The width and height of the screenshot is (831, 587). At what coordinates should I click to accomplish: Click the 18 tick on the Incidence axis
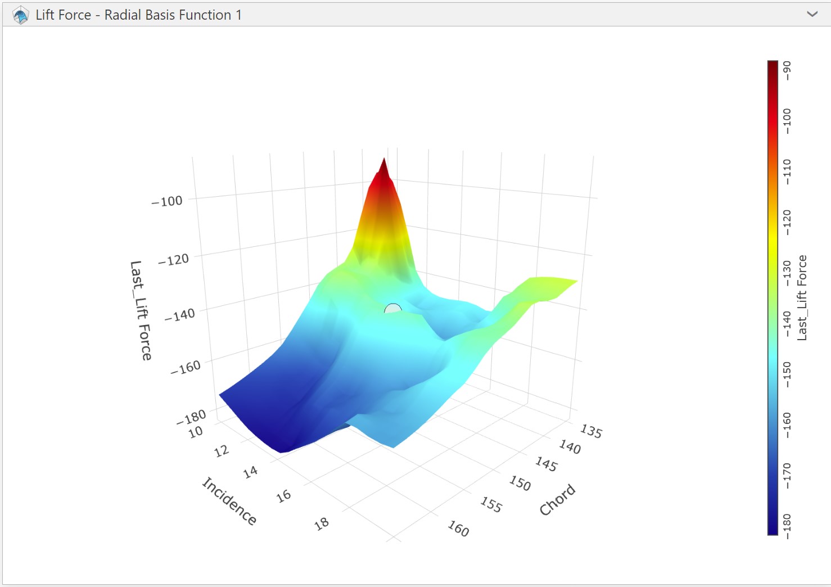322,524
